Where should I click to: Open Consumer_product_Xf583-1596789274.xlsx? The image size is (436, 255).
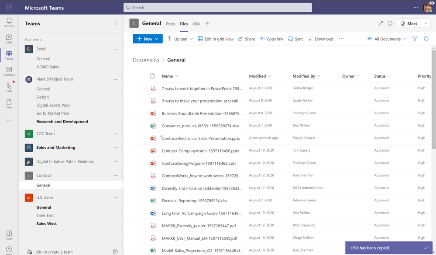pos(200,126)
